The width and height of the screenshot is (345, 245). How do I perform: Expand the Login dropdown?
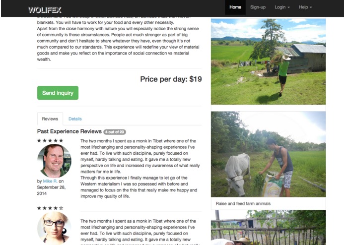tap(282, 7)
